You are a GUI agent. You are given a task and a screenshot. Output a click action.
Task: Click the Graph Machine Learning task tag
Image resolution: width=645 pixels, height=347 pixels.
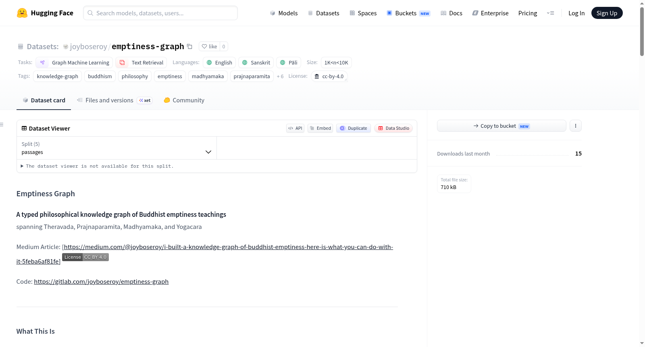pos(74,62)
